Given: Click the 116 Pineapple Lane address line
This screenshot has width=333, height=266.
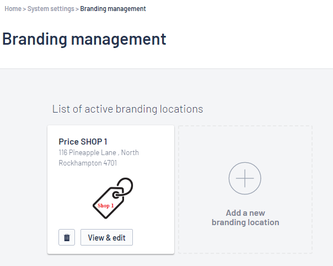Looking at the screenshot, I should (x=99, y=152).
